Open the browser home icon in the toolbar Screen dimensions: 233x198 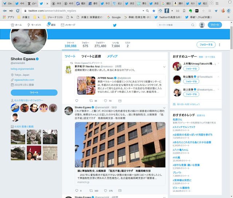coord(160,11)
